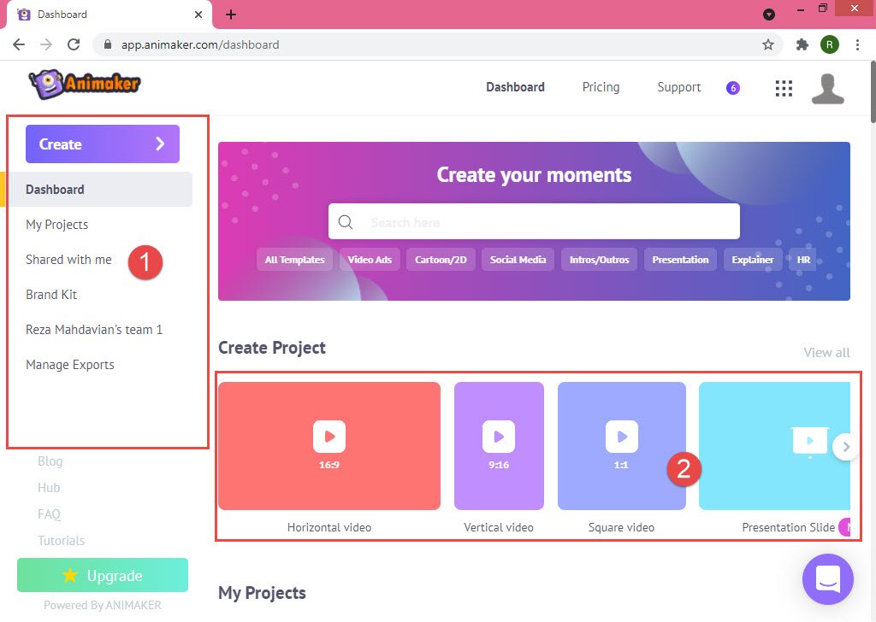This screenshot has width=876, height=622.
Task: Select All Templates tag
Action: [294, 260]
